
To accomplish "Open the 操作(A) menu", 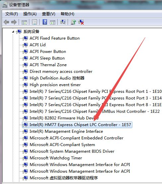I will (30, 14).
